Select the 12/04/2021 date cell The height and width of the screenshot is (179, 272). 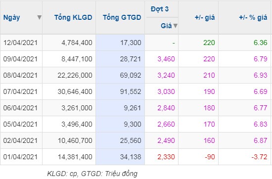(x=20, y=43)
